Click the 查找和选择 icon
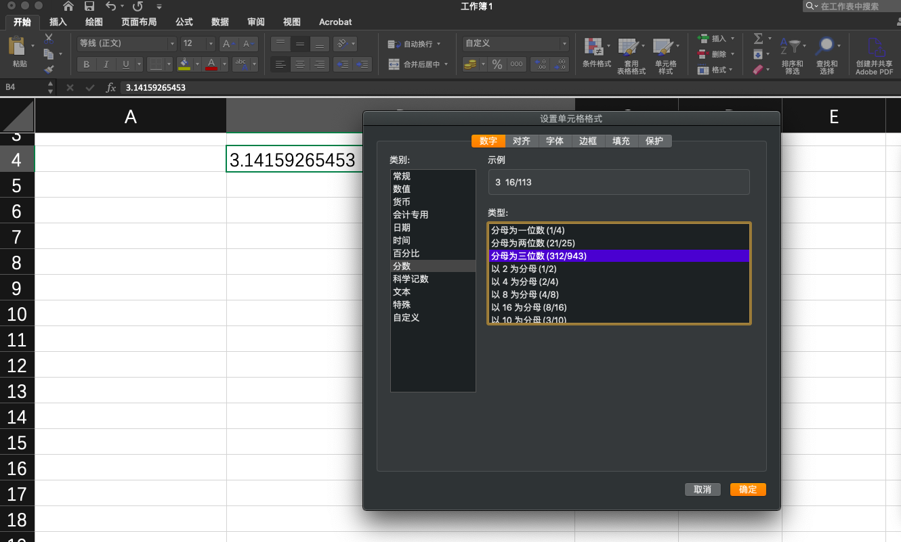901x542 pixels. coord(828,54)
